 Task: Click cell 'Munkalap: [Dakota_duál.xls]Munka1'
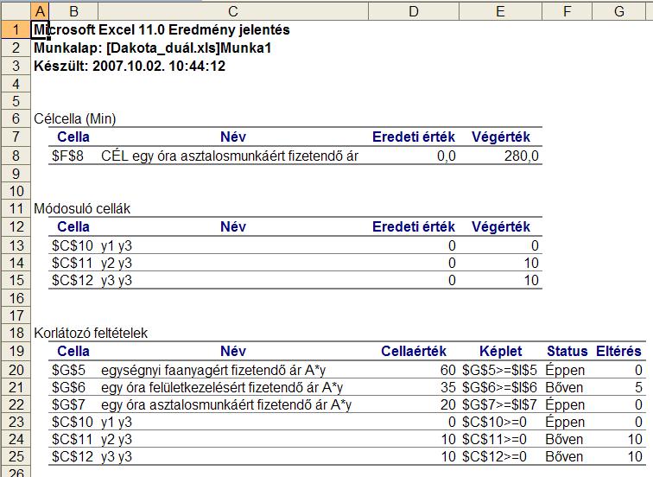(x=152, y=48)
